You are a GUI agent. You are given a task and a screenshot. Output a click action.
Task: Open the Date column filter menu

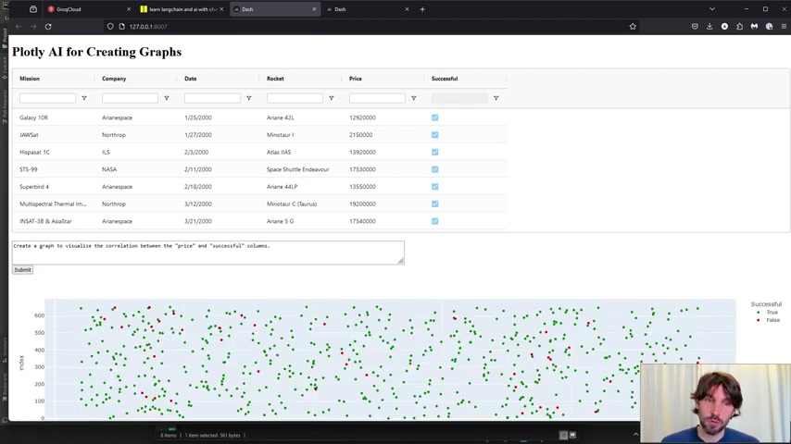click(249, 98)
